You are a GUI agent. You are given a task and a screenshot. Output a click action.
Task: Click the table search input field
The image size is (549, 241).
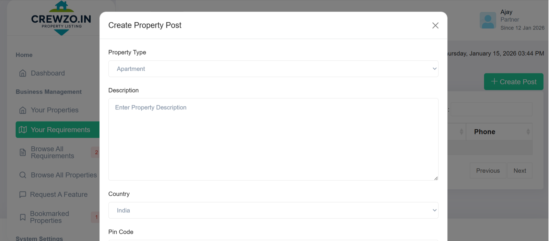tap(491, 109)
